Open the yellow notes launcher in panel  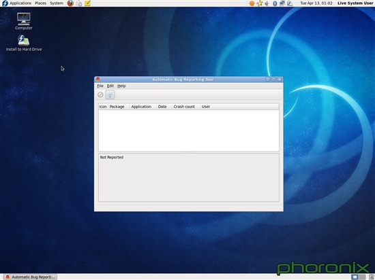(87, 3)
